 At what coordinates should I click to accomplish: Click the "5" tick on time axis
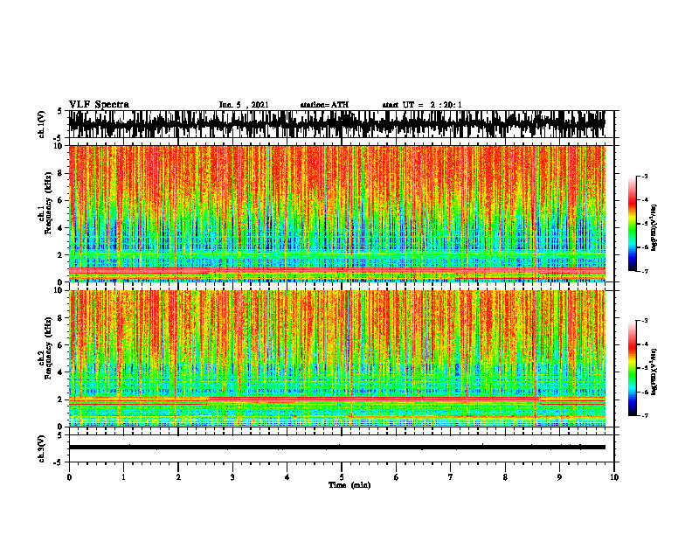coord(342,477)
